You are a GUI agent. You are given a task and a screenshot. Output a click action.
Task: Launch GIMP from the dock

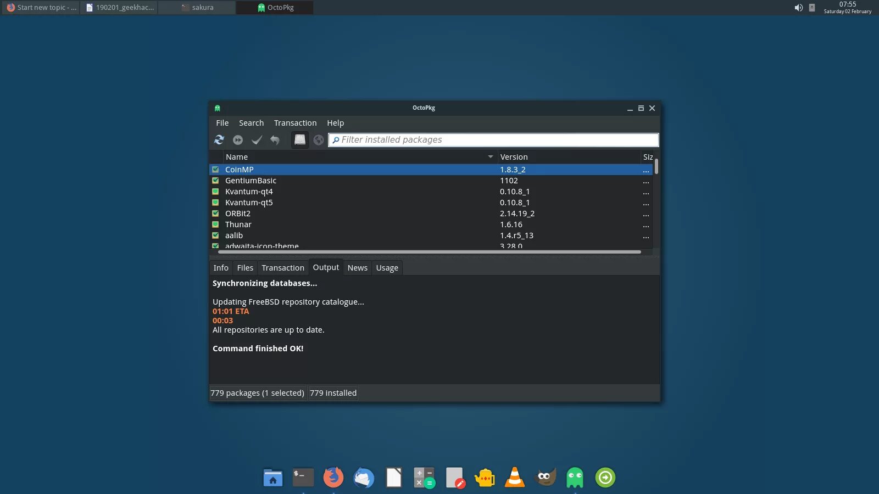point(545,477)
